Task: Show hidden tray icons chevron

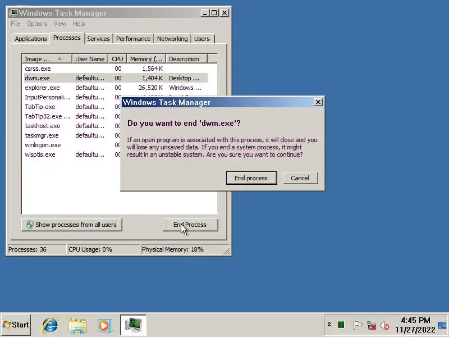Action: click(329, 325)
